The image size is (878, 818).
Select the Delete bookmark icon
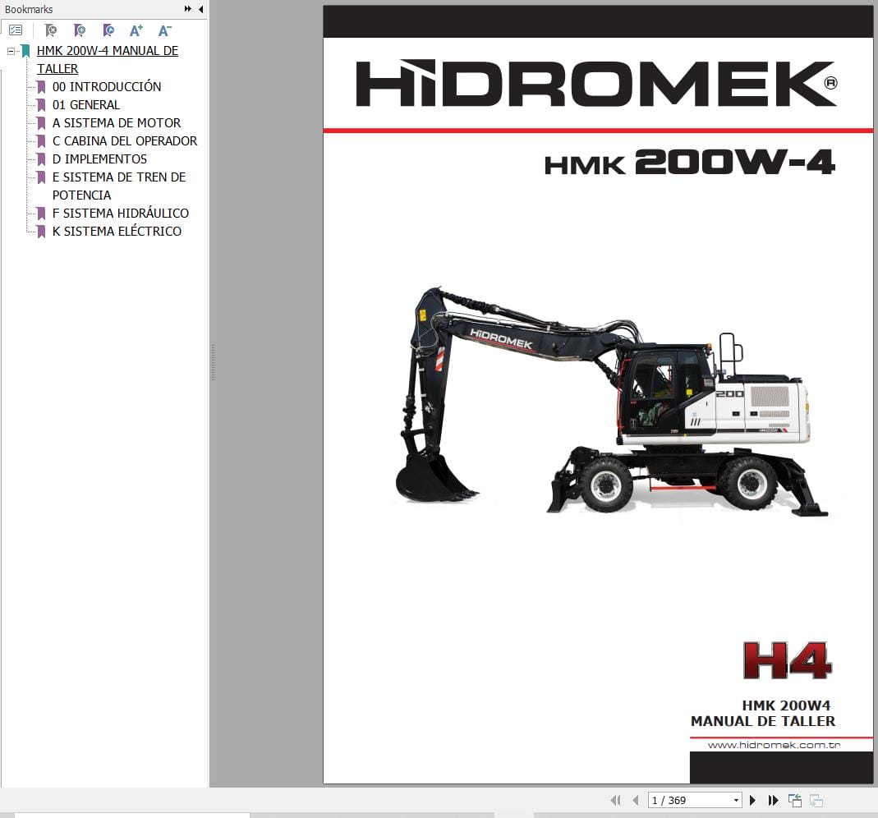(50, 30)
